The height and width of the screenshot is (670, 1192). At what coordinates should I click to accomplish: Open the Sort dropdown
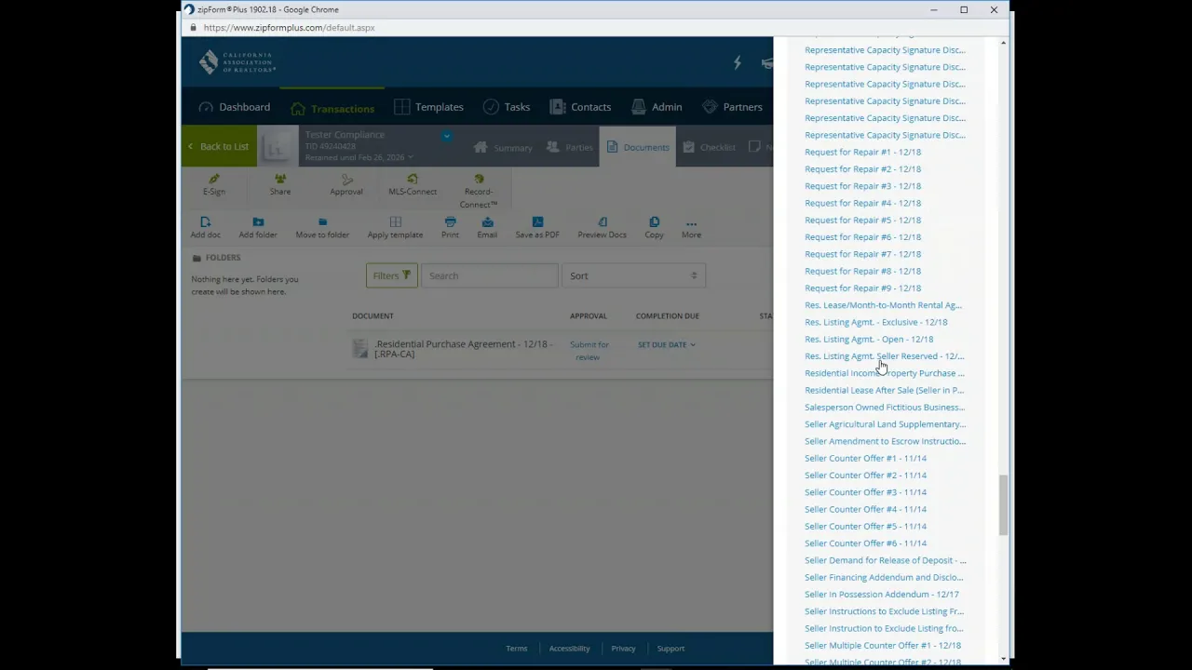point(633,275)
